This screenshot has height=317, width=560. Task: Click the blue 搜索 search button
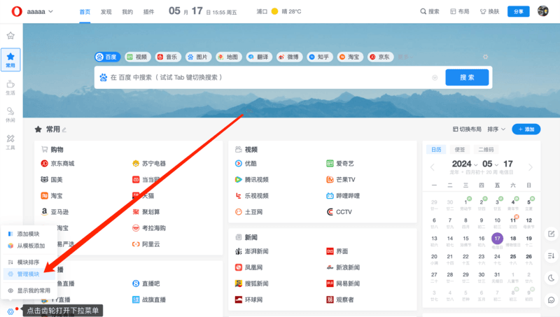point(467,78)
